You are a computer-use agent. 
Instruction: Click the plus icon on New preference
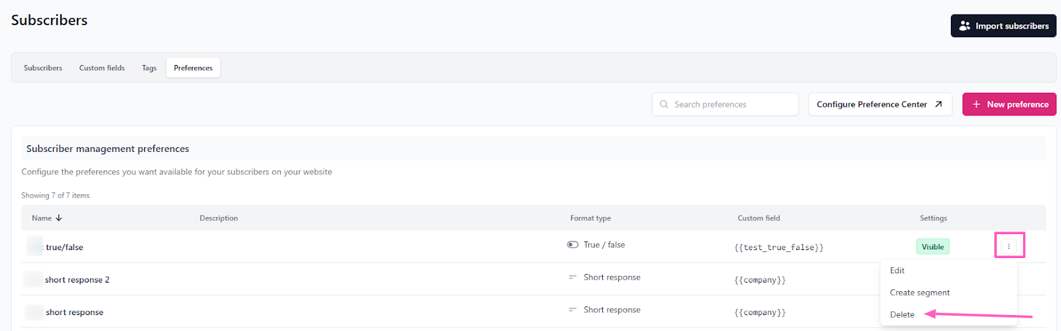click(976, 104)
